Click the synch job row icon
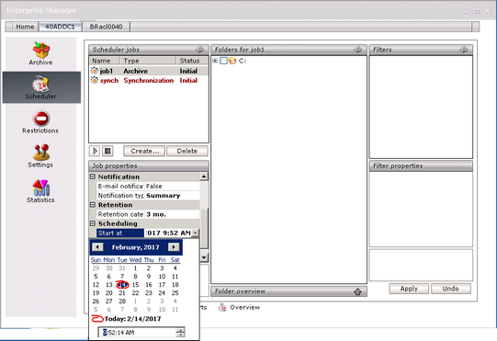 point(94,80)
